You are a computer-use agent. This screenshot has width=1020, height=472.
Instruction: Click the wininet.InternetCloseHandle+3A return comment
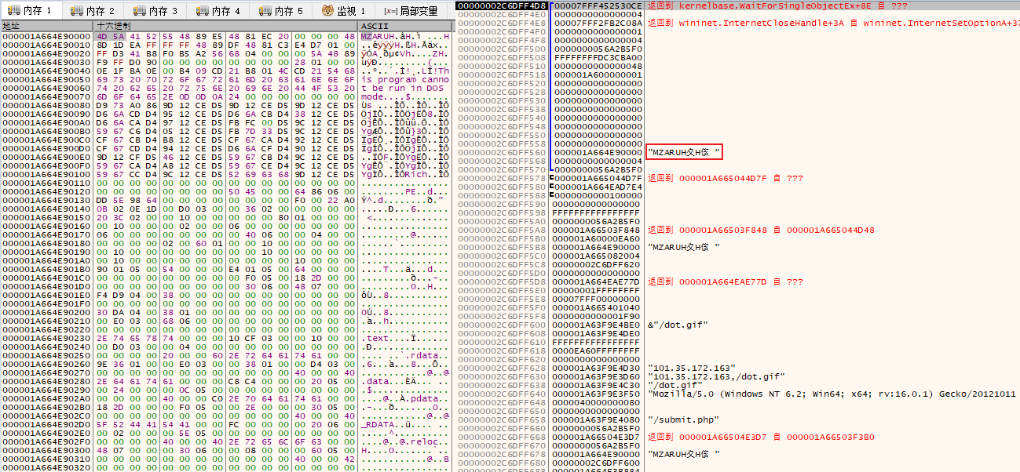tap(833, 23)
